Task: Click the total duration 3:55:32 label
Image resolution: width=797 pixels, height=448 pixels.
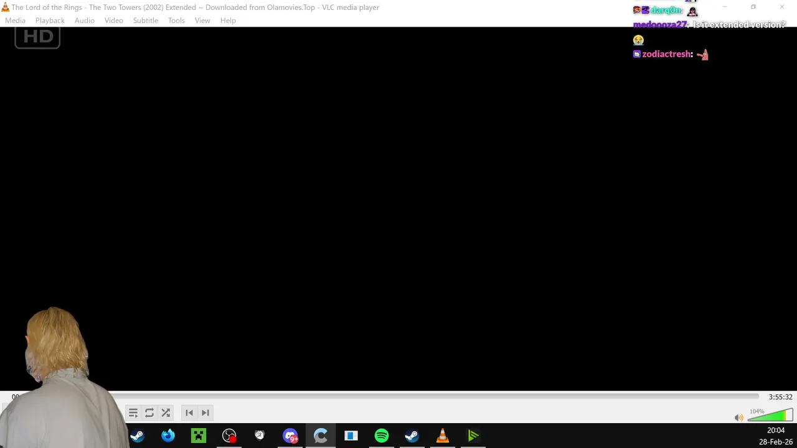Action: 780,397
